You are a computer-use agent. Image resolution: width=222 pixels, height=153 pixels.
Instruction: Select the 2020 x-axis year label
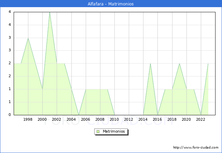(x=186, y=119)
